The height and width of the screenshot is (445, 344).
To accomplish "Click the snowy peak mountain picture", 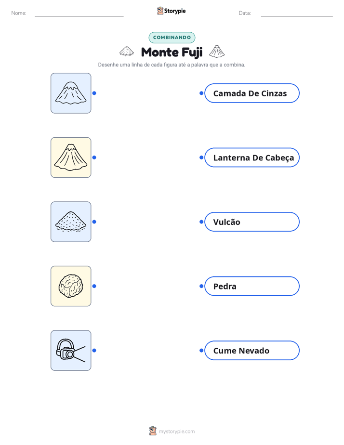I will pyautogui.click(x=71, y=93).
